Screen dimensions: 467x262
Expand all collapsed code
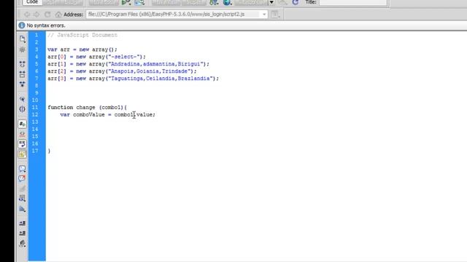click(23, 84)
